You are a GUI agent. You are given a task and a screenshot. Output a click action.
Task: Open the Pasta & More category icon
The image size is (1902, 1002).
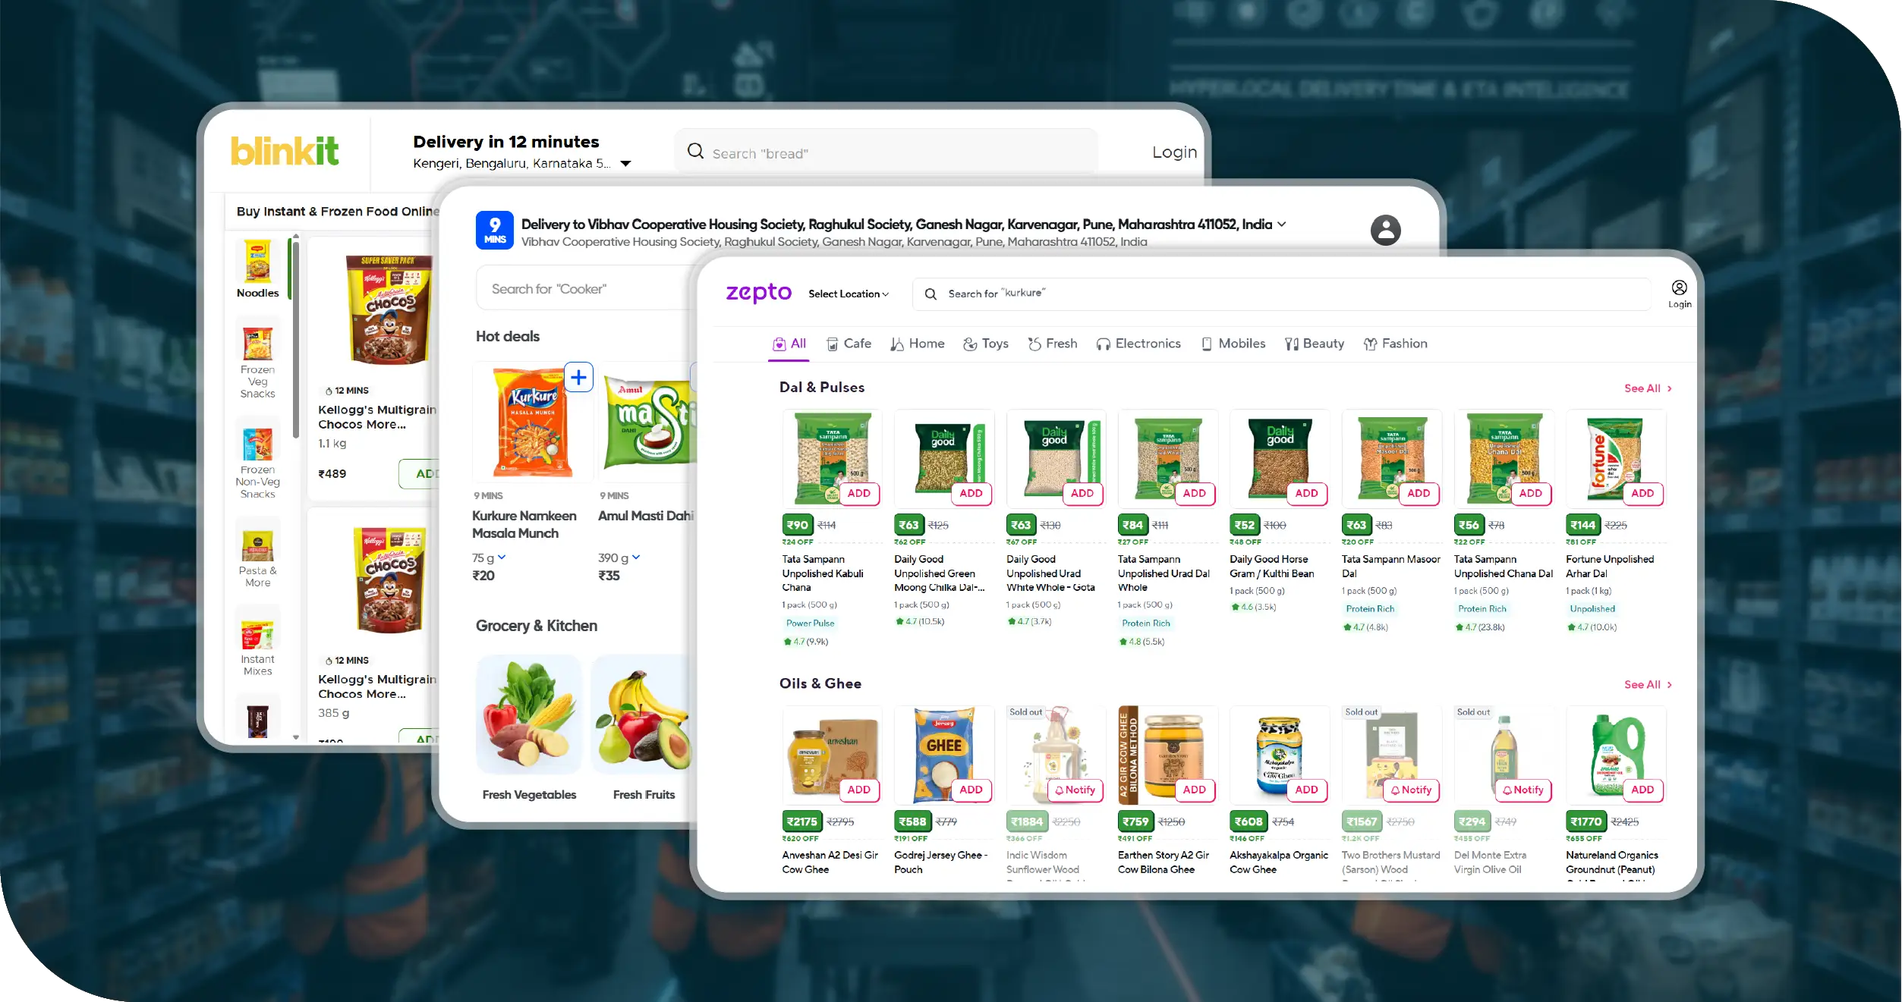(x=257, y=545)
